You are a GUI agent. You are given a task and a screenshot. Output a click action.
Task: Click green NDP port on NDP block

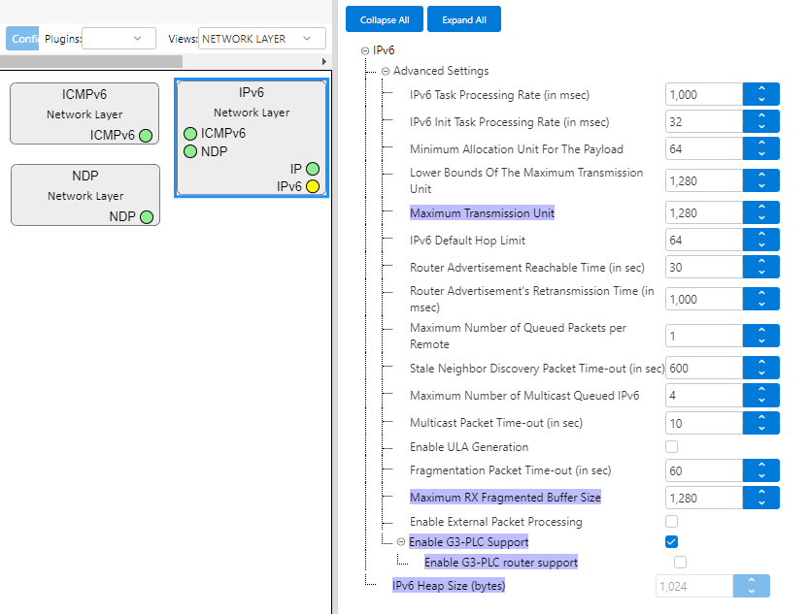coord(147,217)
